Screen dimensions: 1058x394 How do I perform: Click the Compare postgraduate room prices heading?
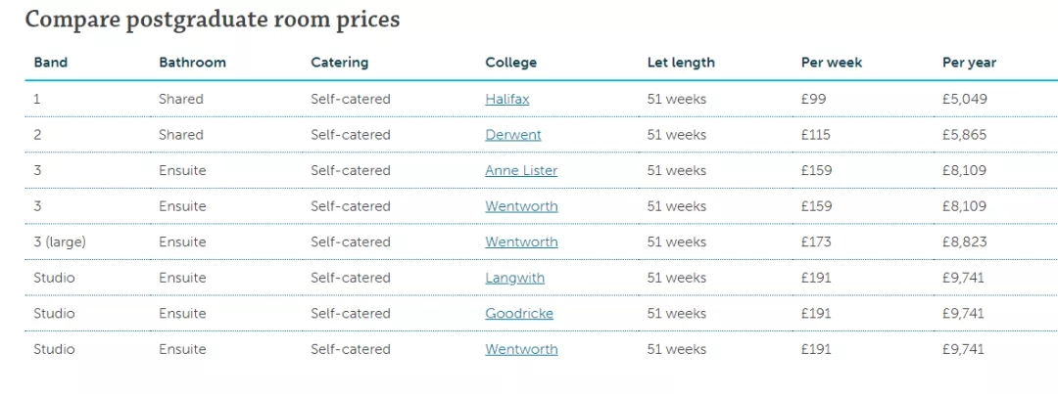(x=213, y=19)
